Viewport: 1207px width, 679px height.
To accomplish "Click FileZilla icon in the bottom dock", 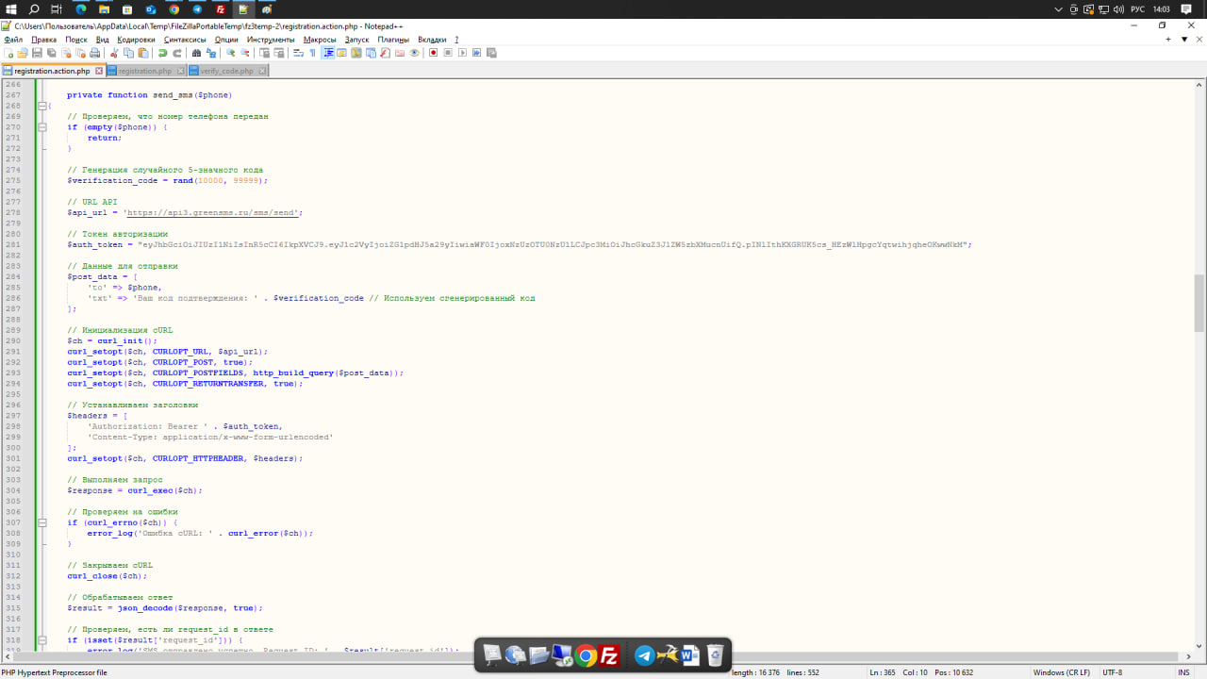I will [x=610, y=655].
